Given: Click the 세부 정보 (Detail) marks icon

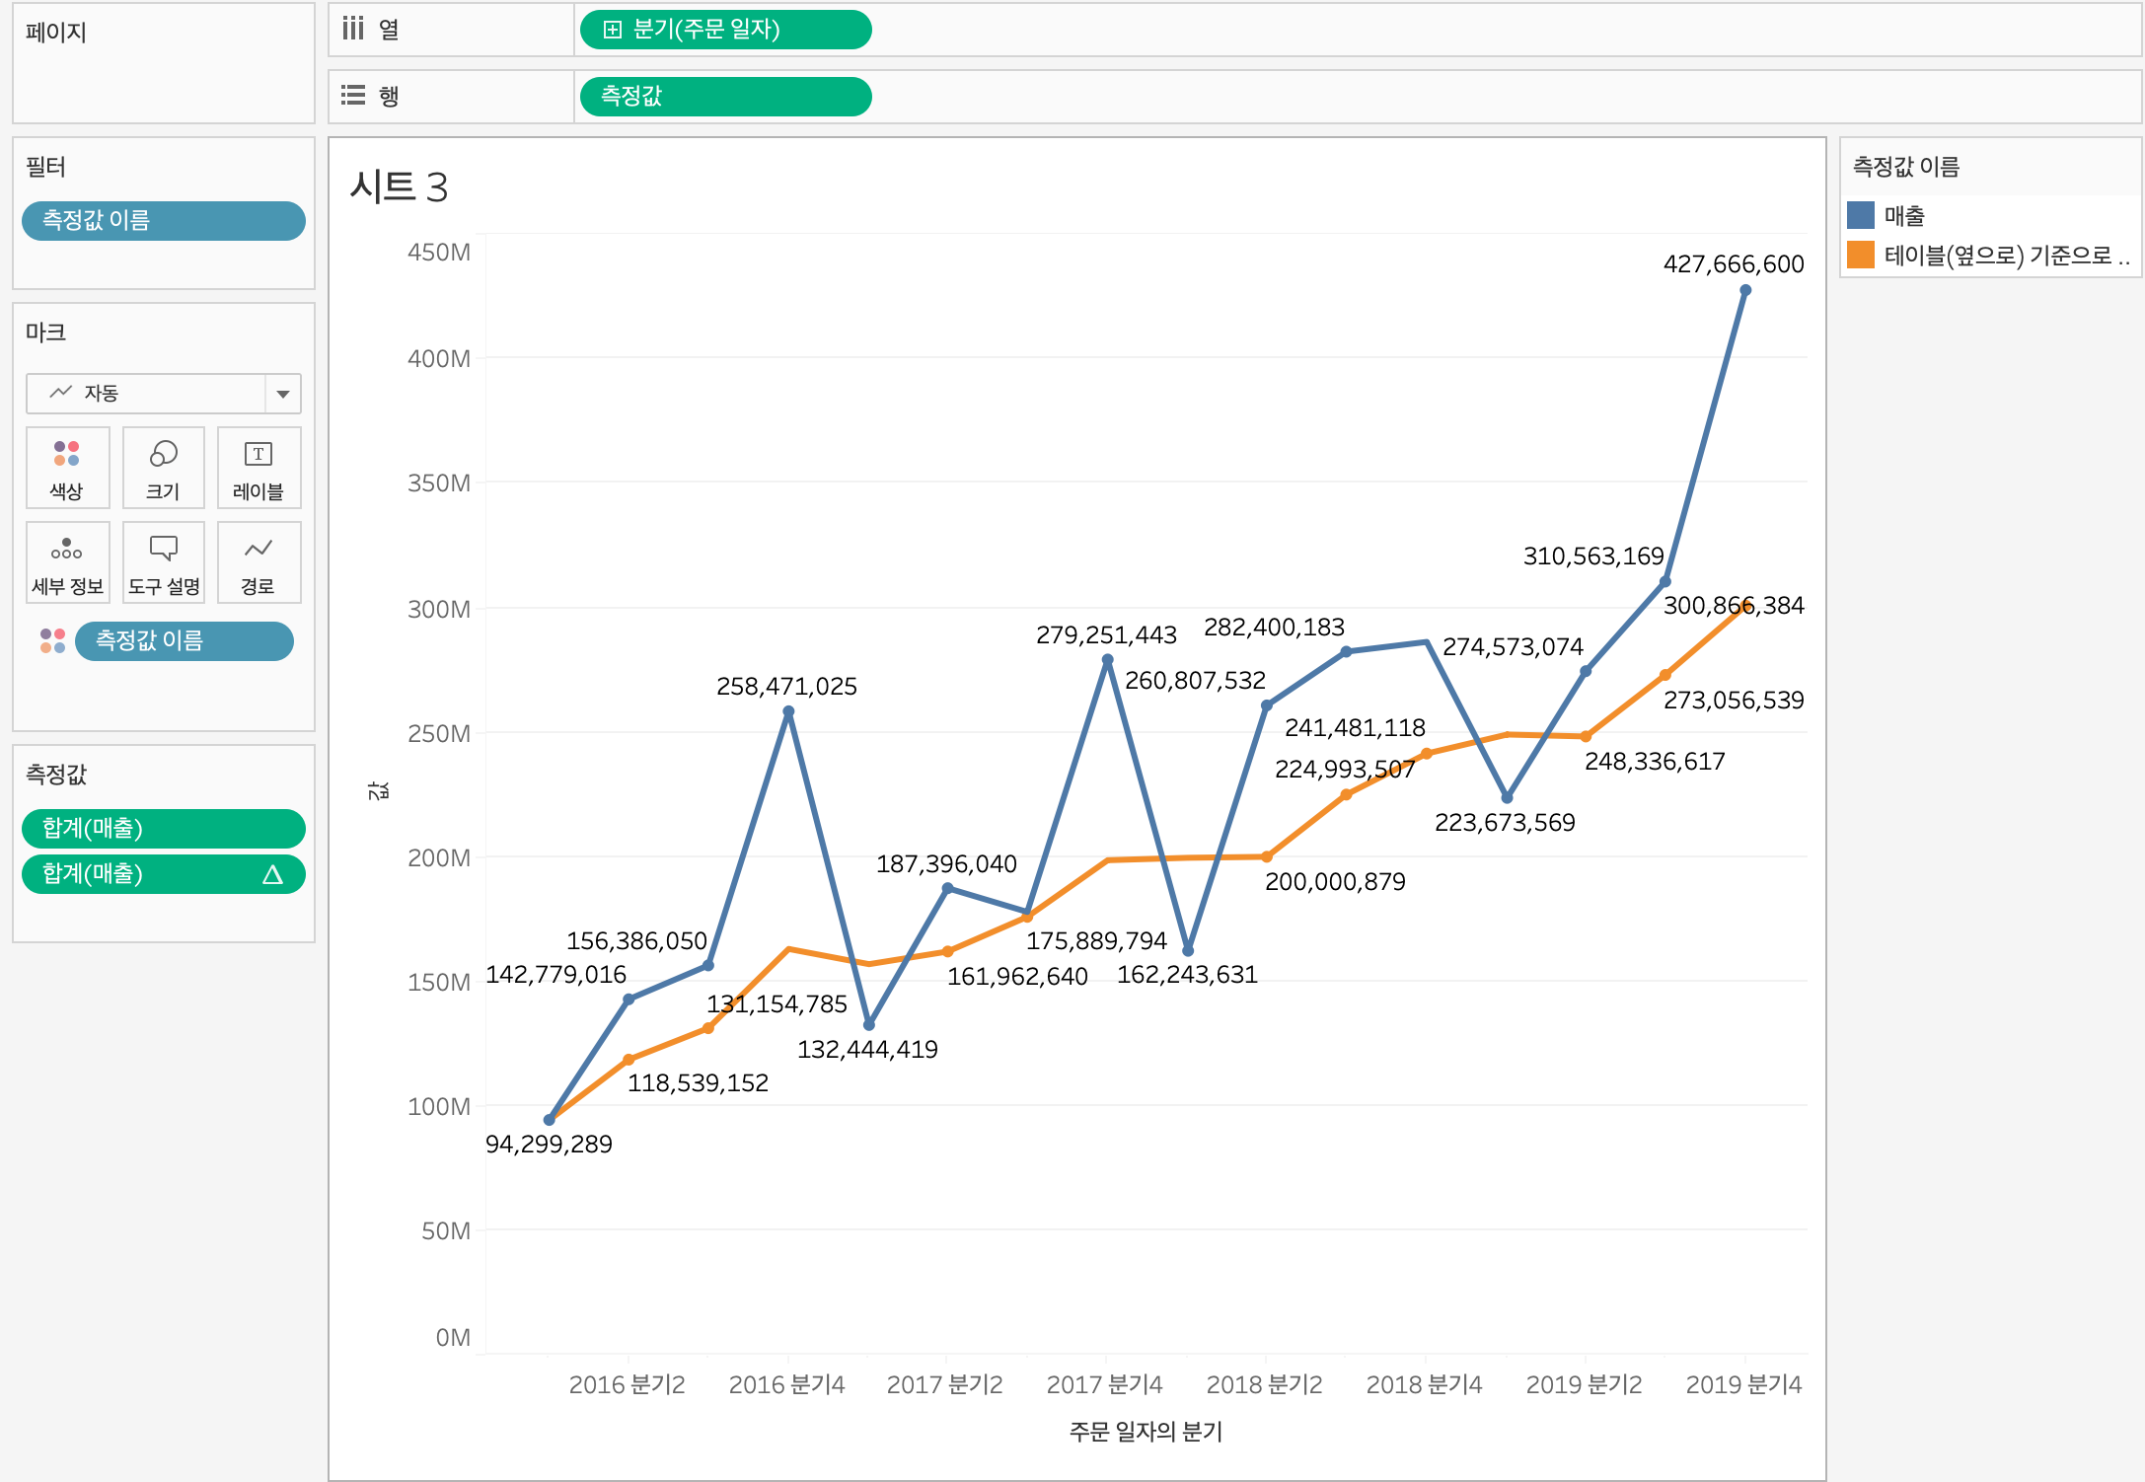Looking at the screenshot, I should (67, 562).
